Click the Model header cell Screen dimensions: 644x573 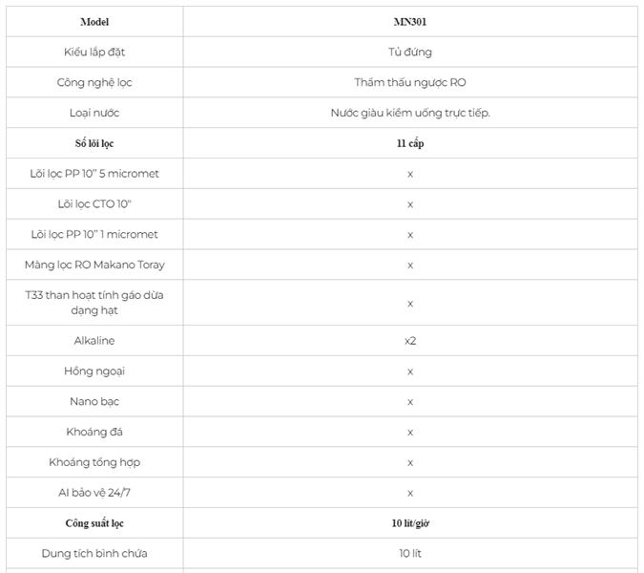coord(94,22)
